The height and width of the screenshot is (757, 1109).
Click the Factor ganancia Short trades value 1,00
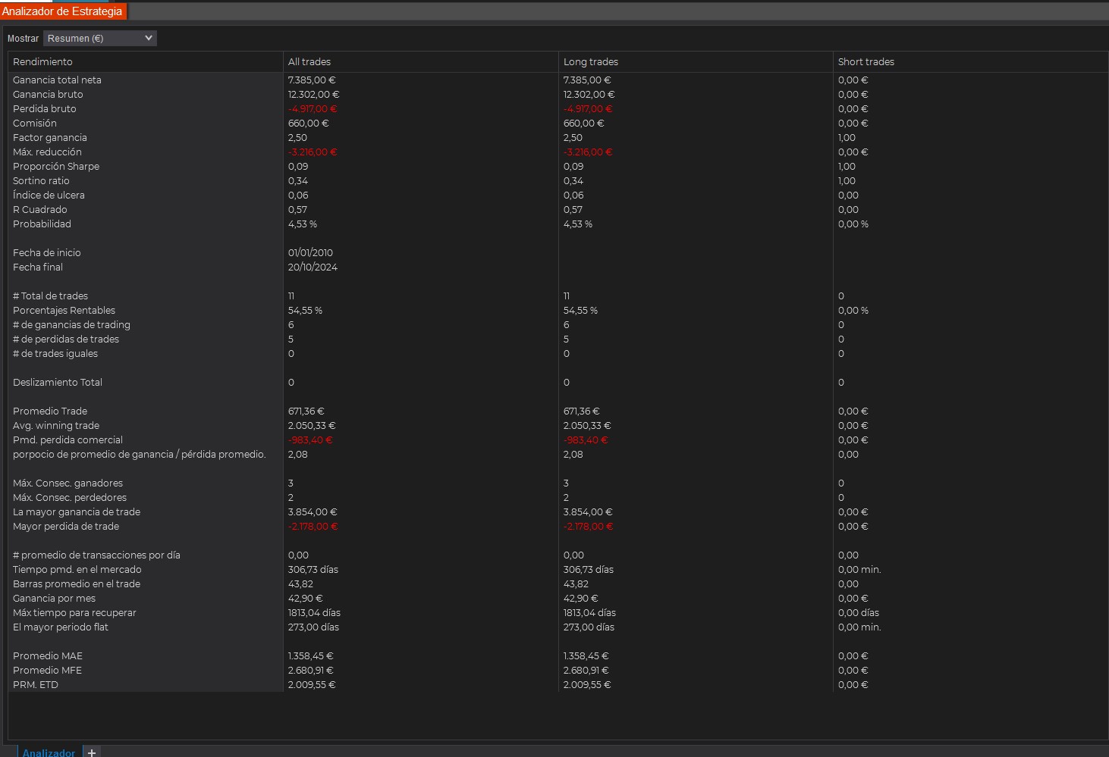point(847,137)
